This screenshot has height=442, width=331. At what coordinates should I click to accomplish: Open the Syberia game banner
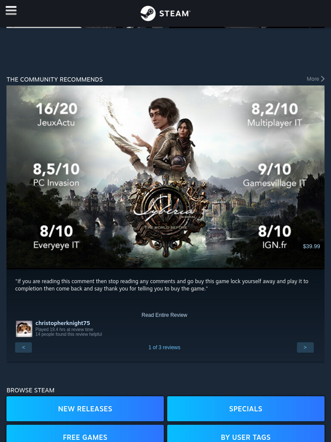click(x=165, y=177)
